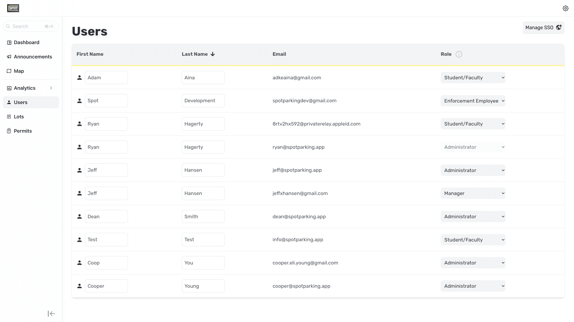This screenshot has width=574, height=322.
Task: Click the person icon beside Cooper
Action: point(80,286)
